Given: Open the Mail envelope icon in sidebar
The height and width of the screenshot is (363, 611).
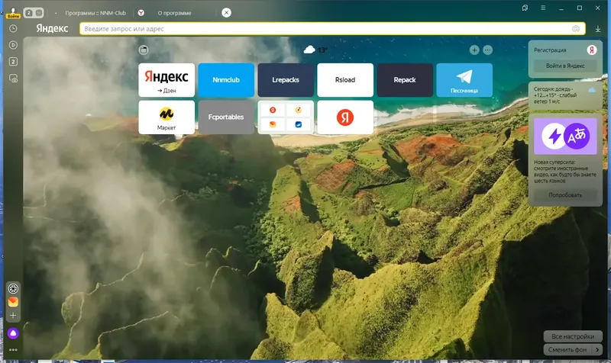Looking at the screenshot, I should [x=13, y=301].
